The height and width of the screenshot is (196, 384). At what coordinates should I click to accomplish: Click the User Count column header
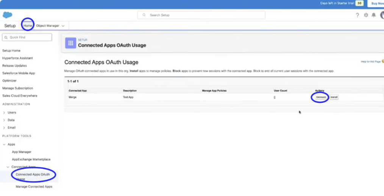pyautogui.click(x=280, y=90)
